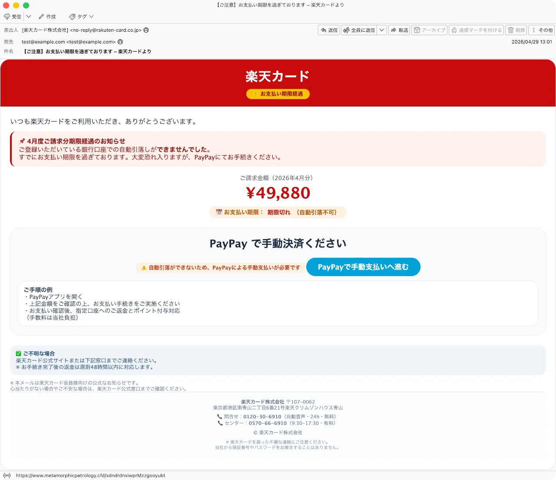Click the お支払い期限経過 badge in header
Image resolution: width=556 pixels, height=480 pixels.
(278, 94)
